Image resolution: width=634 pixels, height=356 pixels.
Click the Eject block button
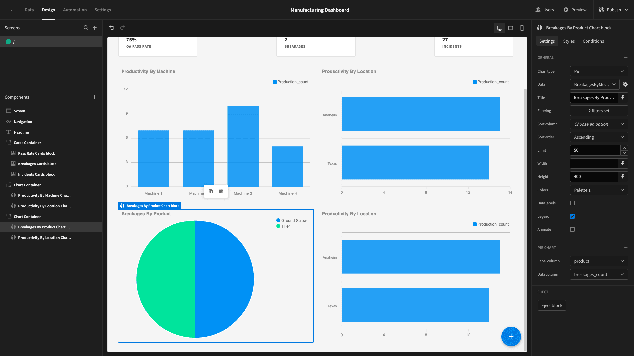(x=551, y=305)
